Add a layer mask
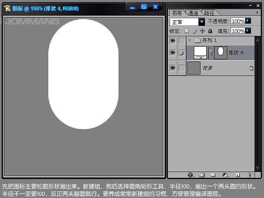The width and height of the screenshot is (264, 198). click(202, 175)
